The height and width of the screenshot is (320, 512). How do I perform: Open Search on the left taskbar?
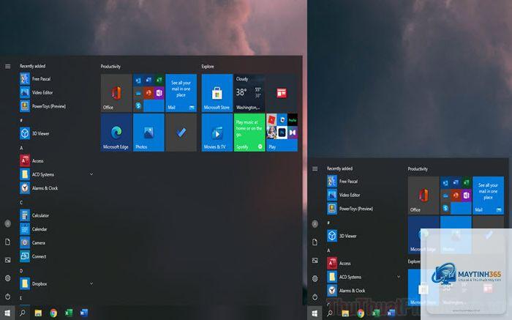point(23,313)
